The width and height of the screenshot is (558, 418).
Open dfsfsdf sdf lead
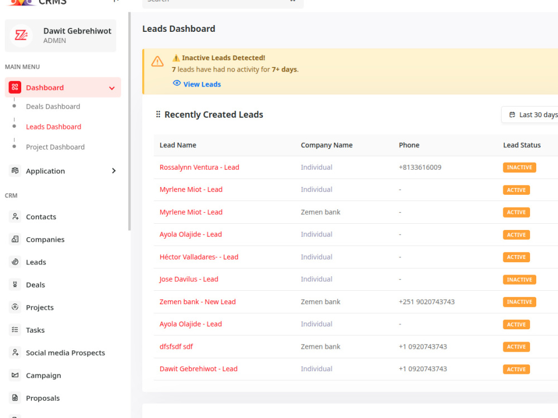click(x=176, y=347)
